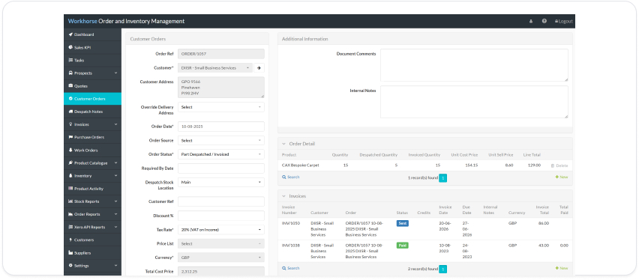Click the Despatch Notes truck icon
The width and height of the screenshot is (639, 280).
70,112
